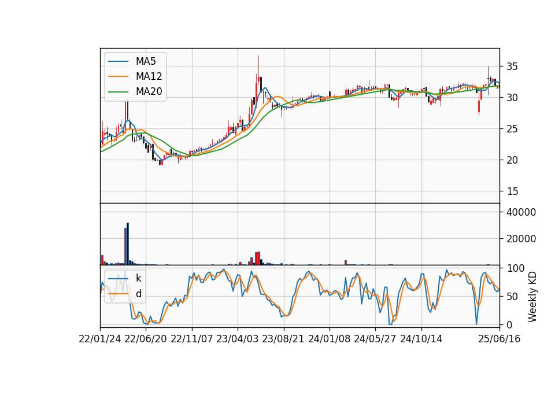
Task: Click the 24/10/14 date tick label
Action: click(421, 339)
